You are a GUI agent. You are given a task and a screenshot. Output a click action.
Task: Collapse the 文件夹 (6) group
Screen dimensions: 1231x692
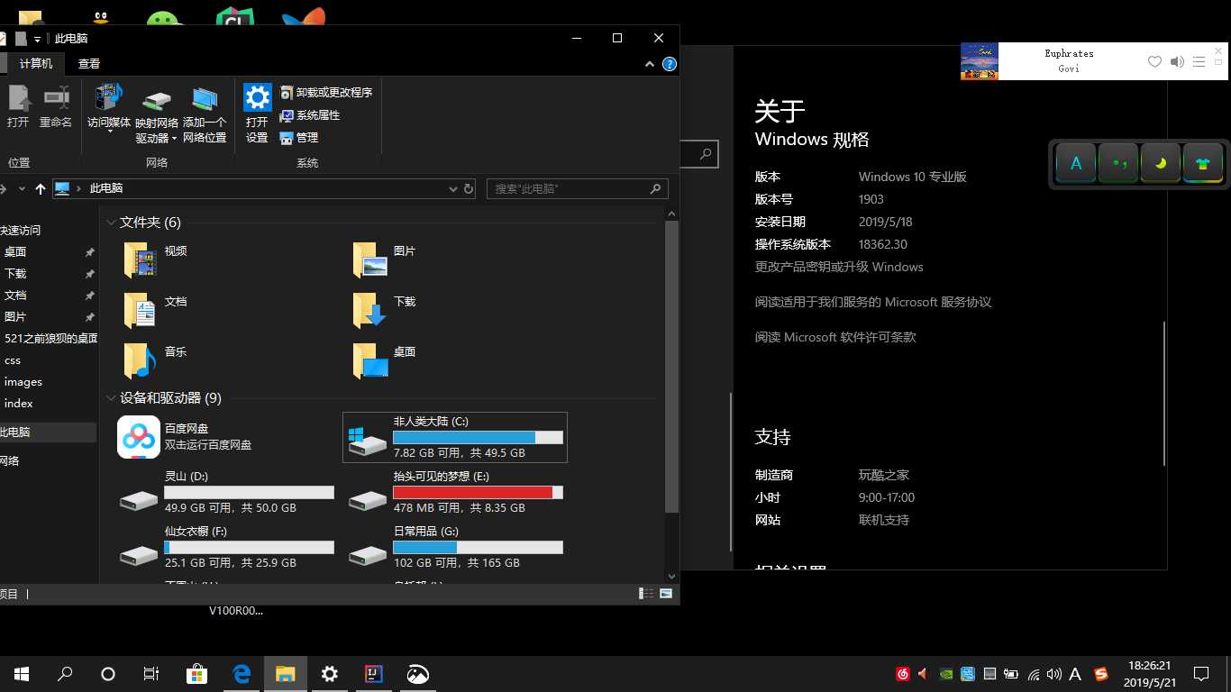(x=112, y=223)
